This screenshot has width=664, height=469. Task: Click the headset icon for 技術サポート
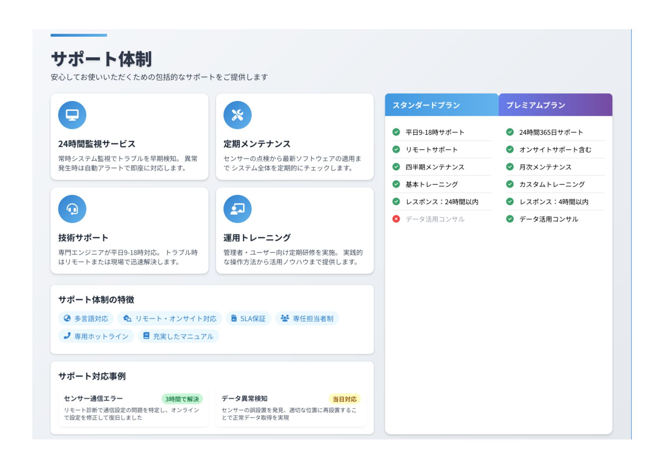coord(72,209)
